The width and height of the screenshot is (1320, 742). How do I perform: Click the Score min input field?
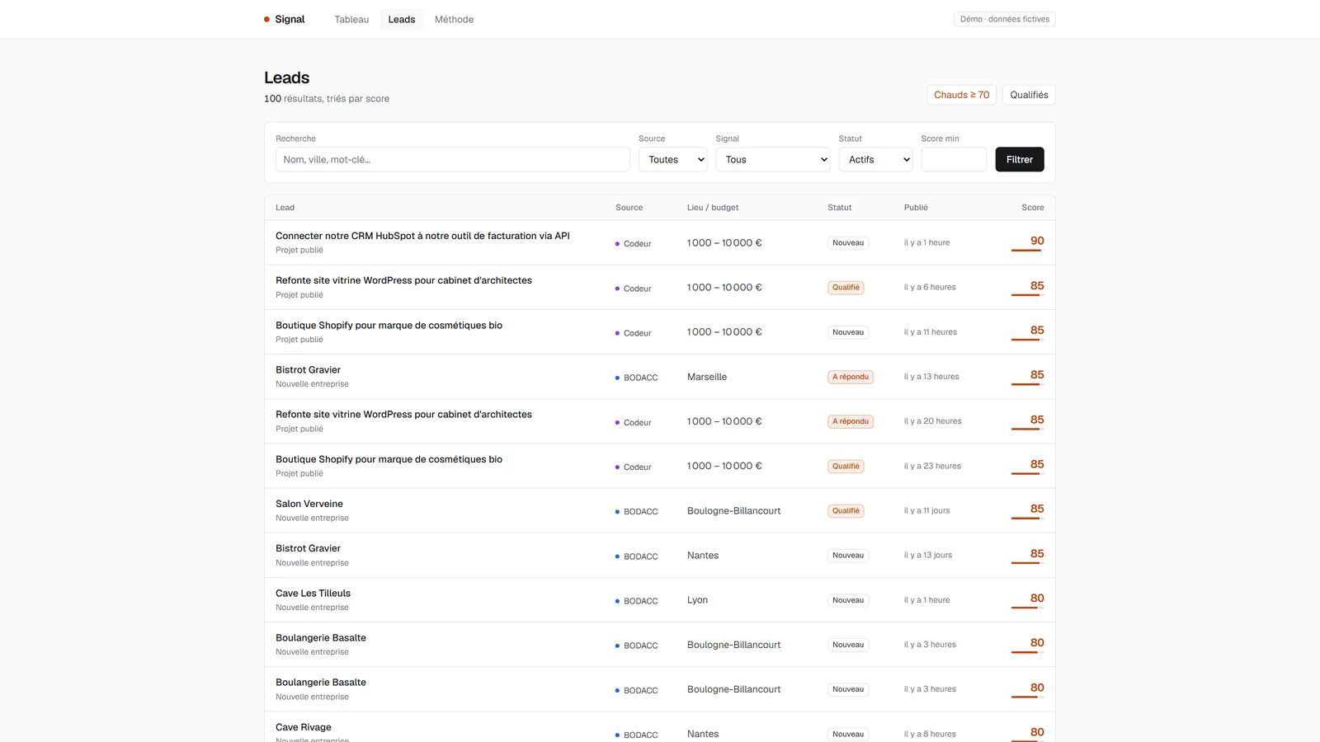pos(954,159)
